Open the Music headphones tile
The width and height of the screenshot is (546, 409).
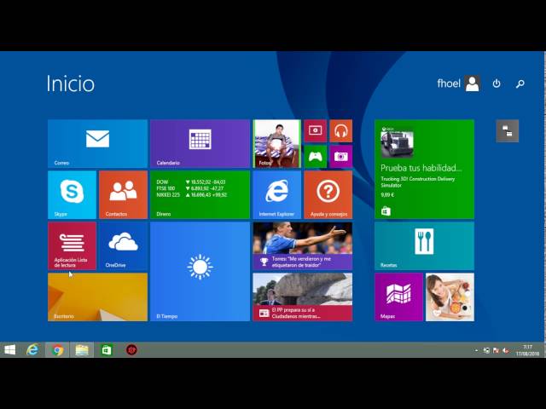(341, 130)
